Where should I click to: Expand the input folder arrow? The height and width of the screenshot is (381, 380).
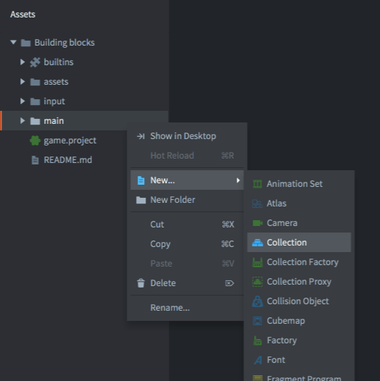(22, 101)
